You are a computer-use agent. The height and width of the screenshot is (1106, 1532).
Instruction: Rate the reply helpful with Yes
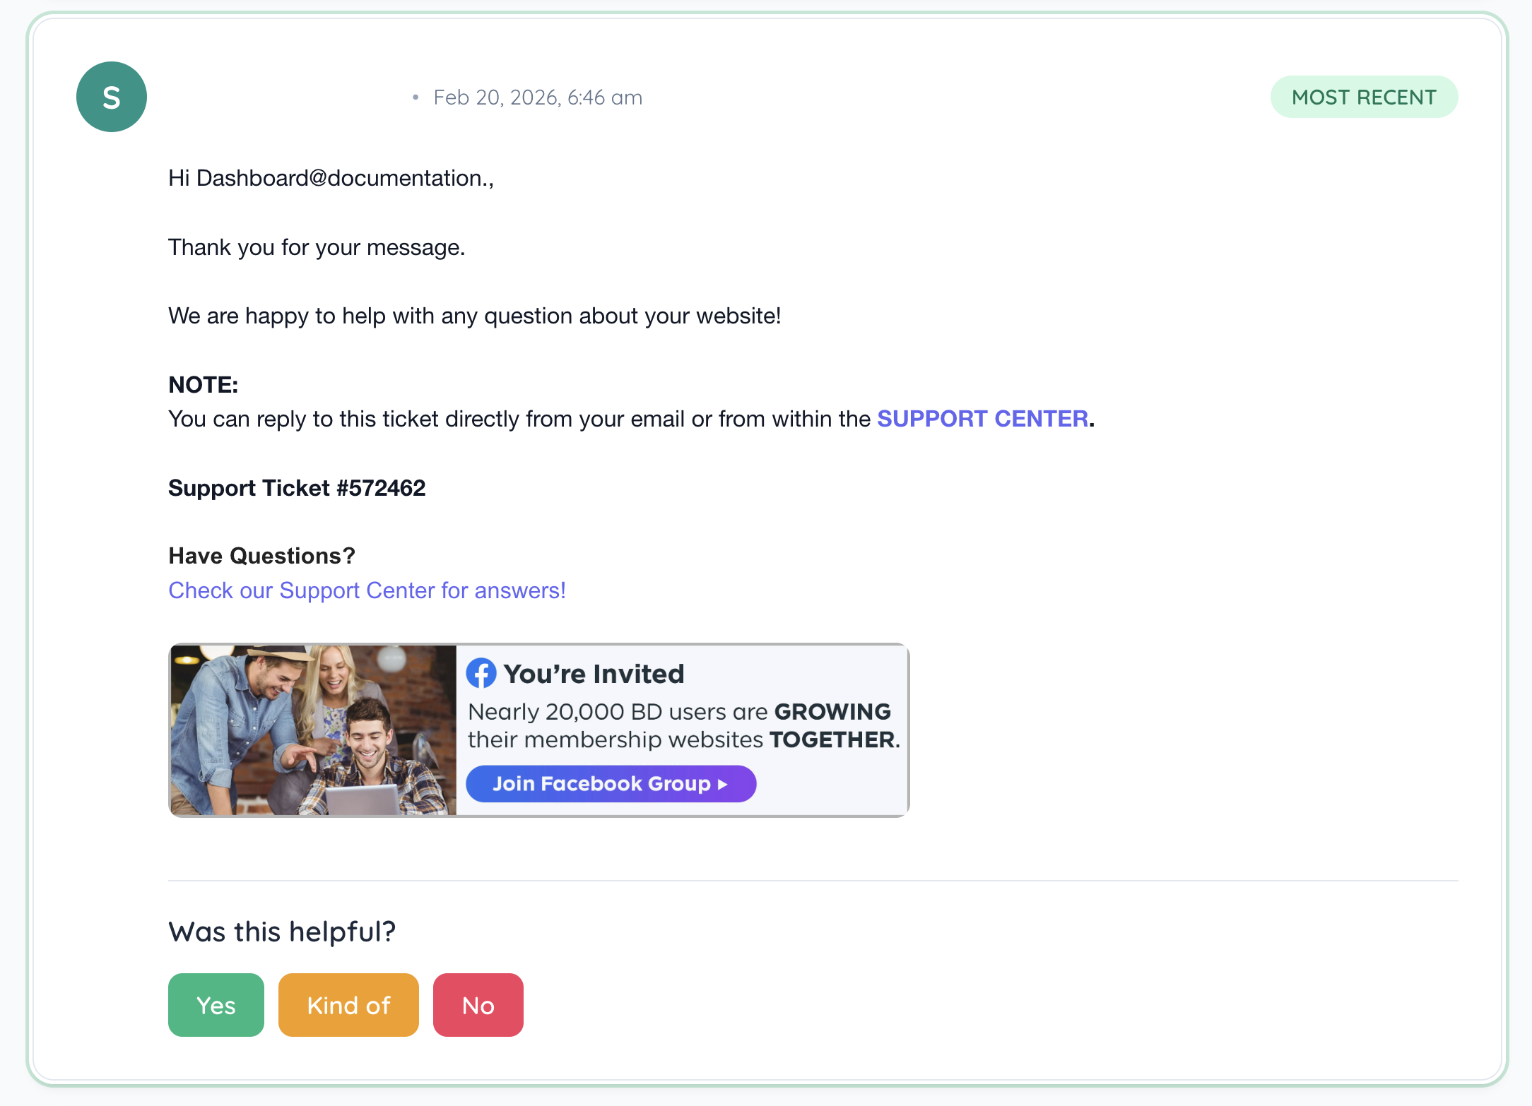(216, 1004)
